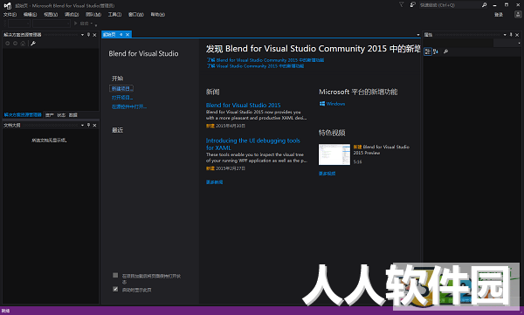Viewport: 524px width, 315px height.
Task: Toggle the pin on the Start Page tab
Action: pos(121,34)
